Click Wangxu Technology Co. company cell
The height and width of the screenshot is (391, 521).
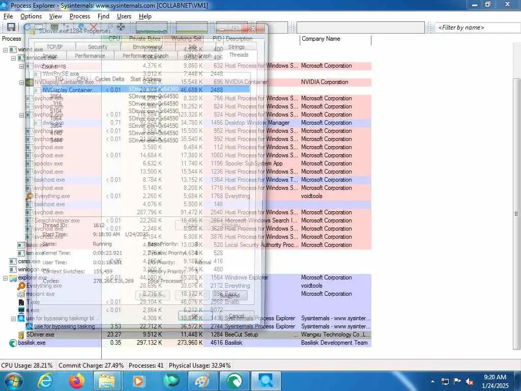(336, 334)
